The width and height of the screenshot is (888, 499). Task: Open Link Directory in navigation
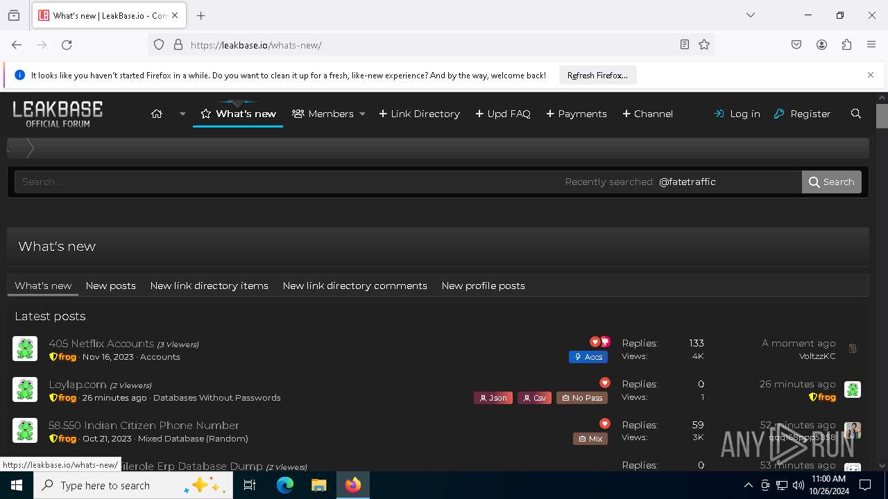[420, 114]
